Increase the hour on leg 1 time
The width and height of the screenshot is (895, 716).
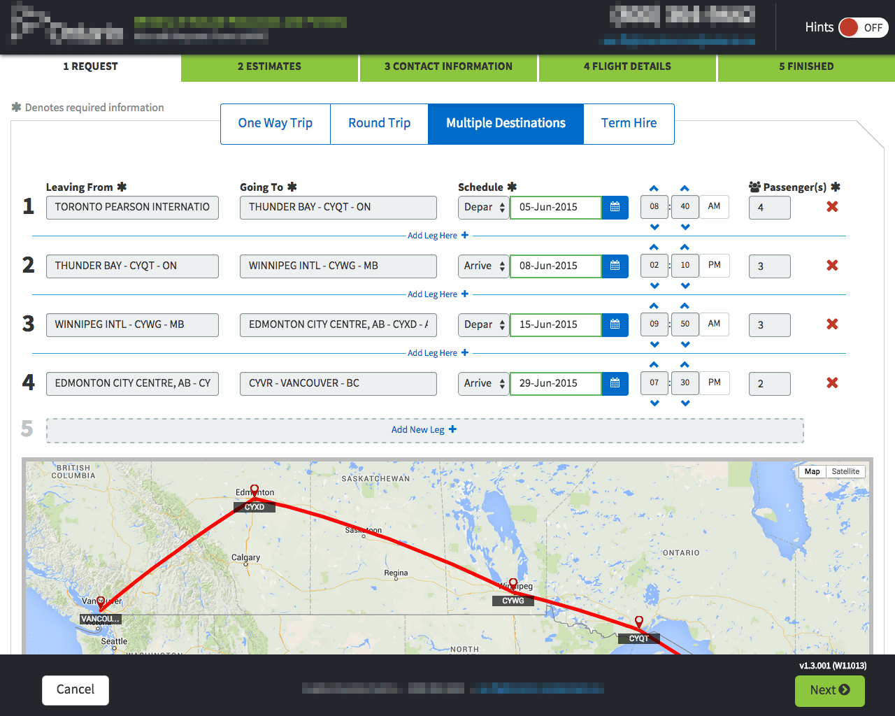pyautogui.click(x=654, y=189)
